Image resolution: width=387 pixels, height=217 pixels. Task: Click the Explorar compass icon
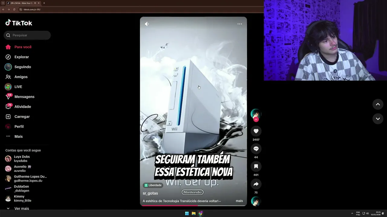click(8, 57)
